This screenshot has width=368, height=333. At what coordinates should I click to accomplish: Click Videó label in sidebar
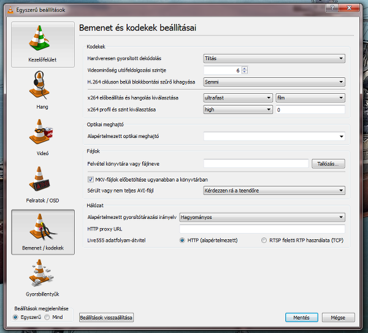[x=42, y=153]
